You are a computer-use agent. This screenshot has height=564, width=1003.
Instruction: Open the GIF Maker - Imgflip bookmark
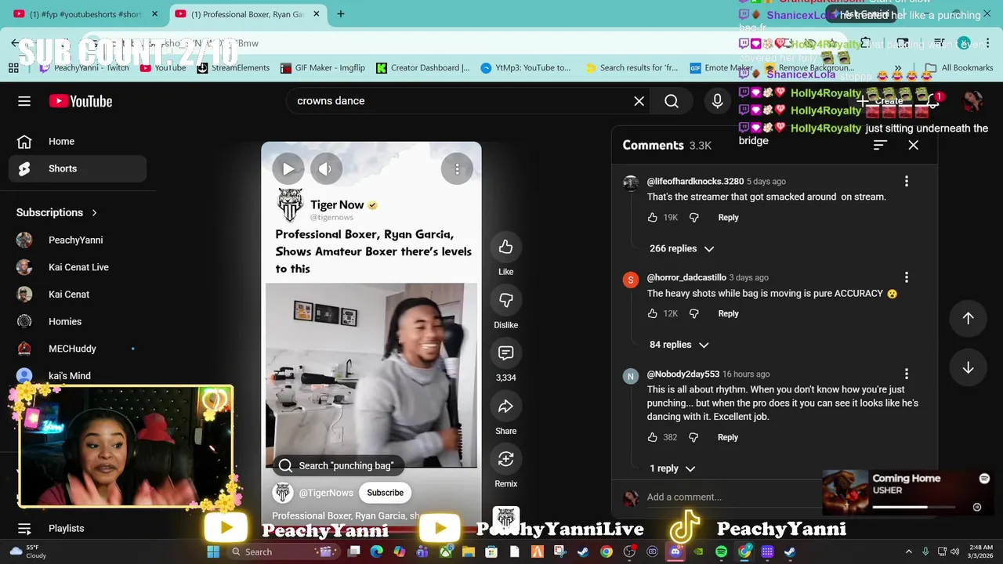tap(323, 68)
